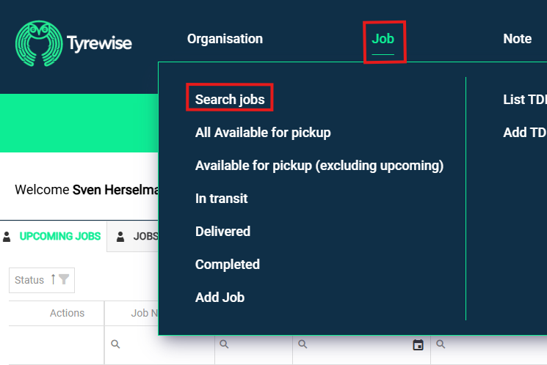Screen dimensions: 547x365
Task: Open the calendar date picker icon
Action: click(x=418, y=344)
